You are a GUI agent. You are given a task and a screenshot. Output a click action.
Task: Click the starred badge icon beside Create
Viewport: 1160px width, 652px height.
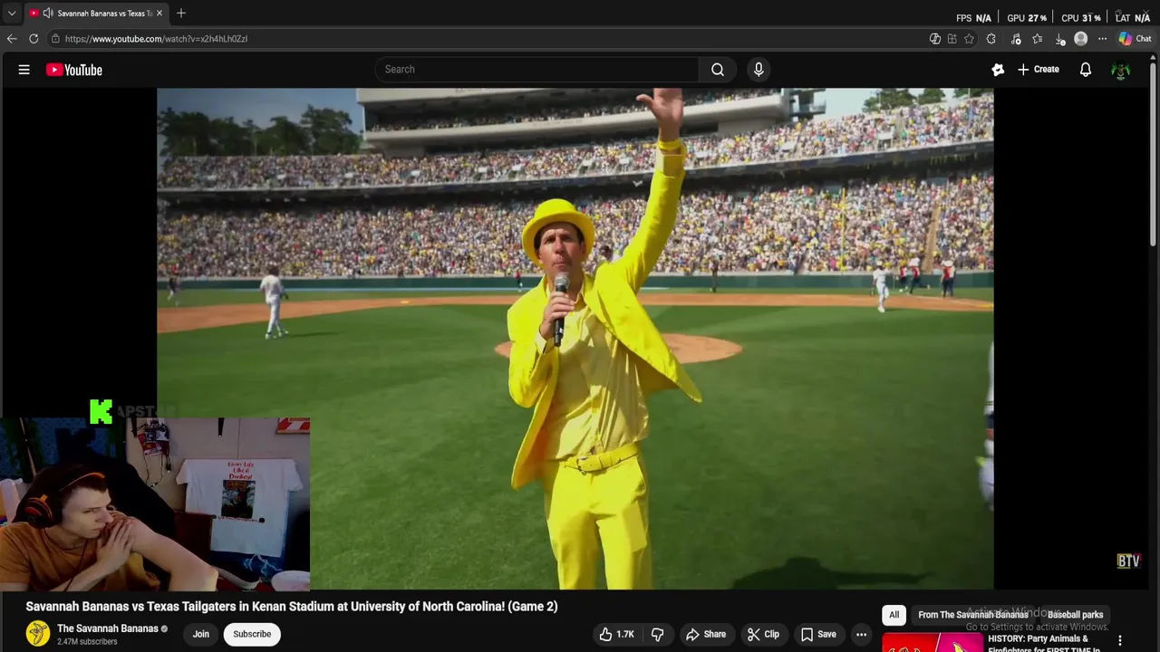998,70
